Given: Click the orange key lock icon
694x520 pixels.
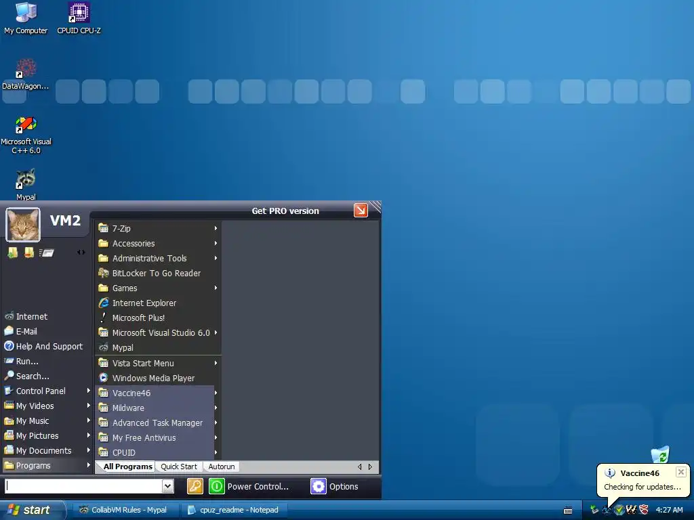Looking at the screenshot, I should (195, 486).
